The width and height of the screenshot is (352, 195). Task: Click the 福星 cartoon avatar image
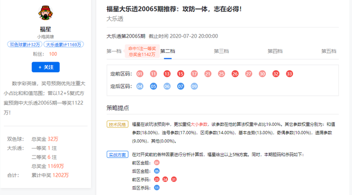45,13
